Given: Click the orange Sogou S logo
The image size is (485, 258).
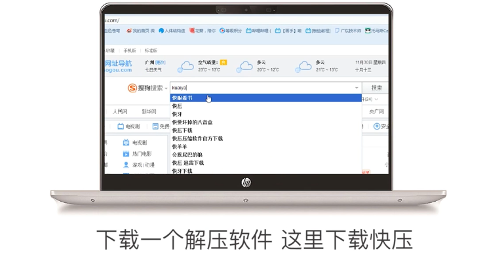Looking at the screenshot, I should [x=132, y=88].
